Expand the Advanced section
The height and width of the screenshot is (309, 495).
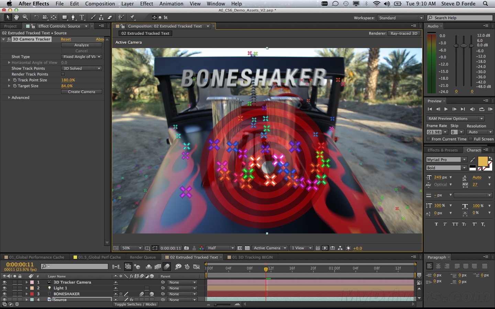(9, 98)
